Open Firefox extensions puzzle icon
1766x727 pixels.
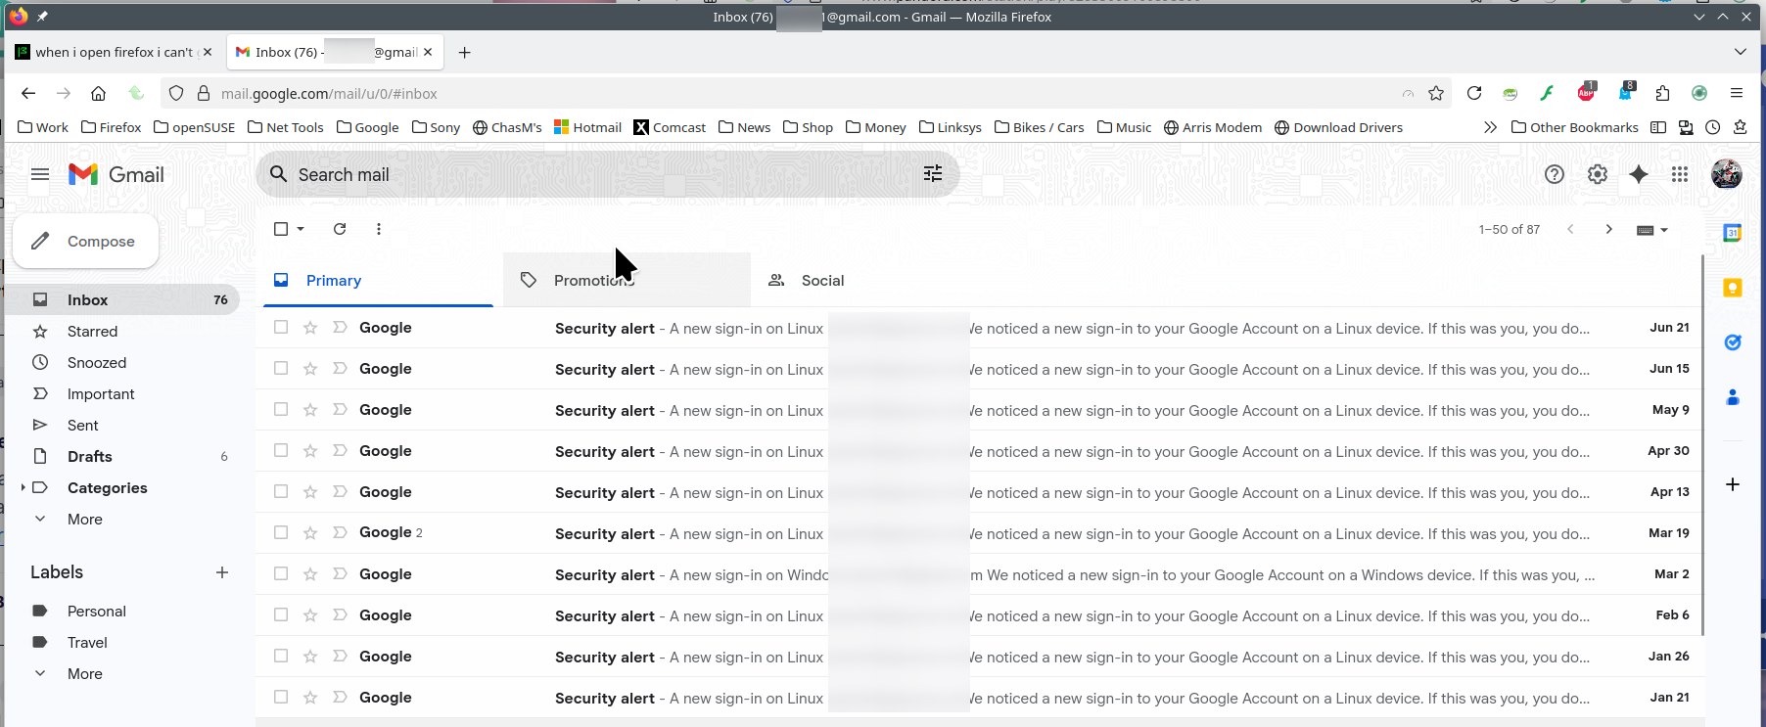(1662, 93)
